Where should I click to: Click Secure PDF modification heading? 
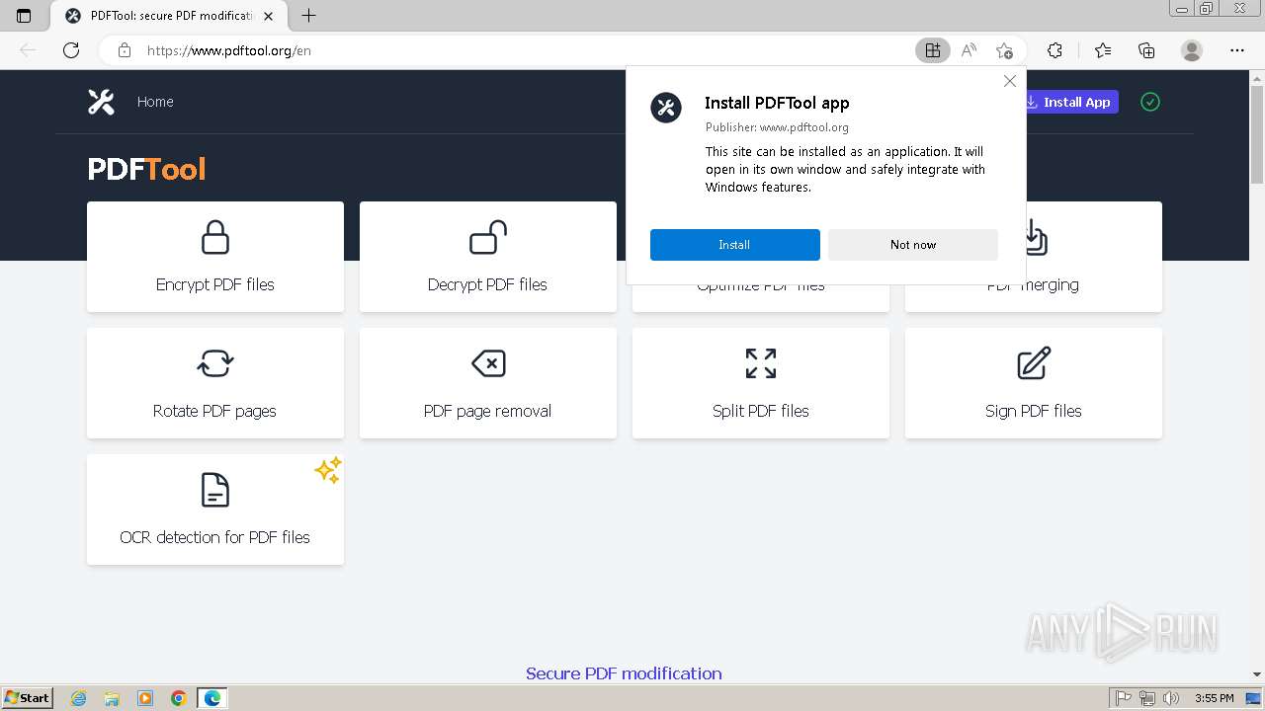click(624, 673)
